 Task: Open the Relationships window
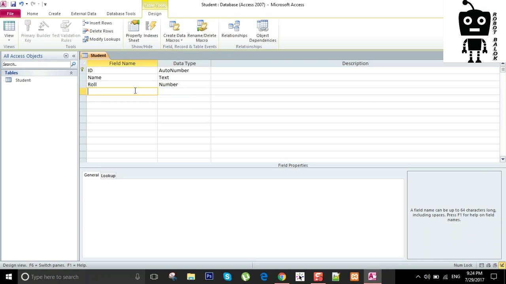[x=234, y=30]
